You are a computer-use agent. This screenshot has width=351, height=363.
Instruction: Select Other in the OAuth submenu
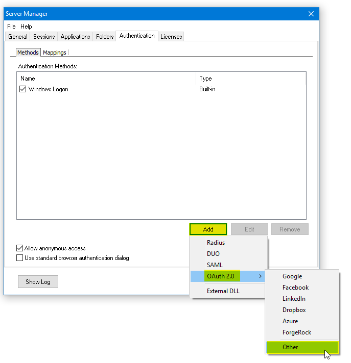[x=302, y=347]
